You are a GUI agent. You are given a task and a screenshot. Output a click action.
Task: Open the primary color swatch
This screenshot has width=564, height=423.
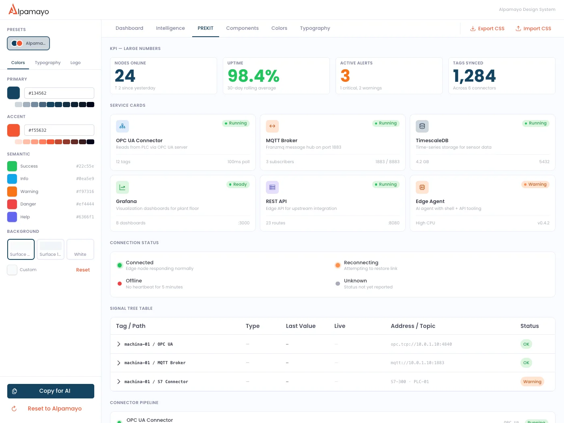point(13,93)
